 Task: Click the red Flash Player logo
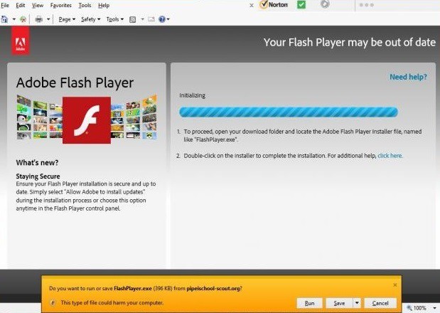(x=87, y=120)
